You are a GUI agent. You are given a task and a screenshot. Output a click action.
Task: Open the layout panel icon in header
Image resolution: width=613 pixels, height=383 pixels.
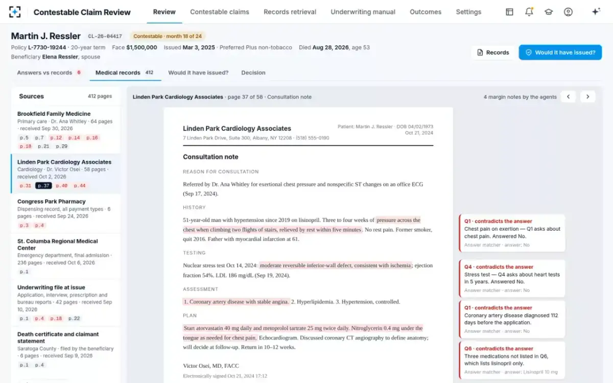click(x=509, y=12)
